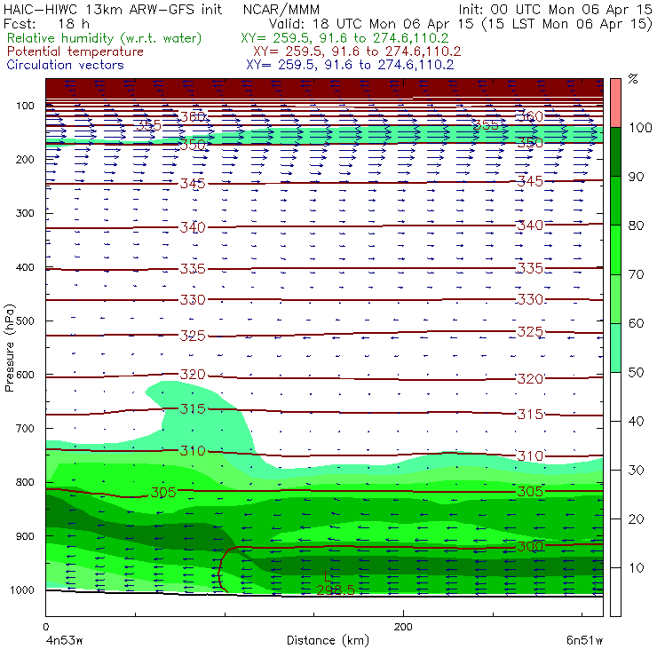Click the 'NCAR/MMM' header text

[281, 10]
